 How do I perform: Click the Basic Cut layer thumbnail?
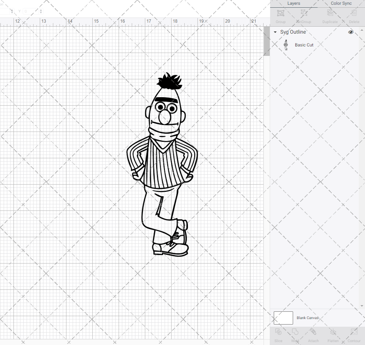(286, 45)
